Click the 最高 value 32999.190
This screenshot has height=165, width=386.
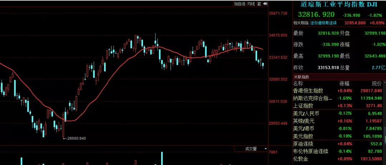(328, 56)
